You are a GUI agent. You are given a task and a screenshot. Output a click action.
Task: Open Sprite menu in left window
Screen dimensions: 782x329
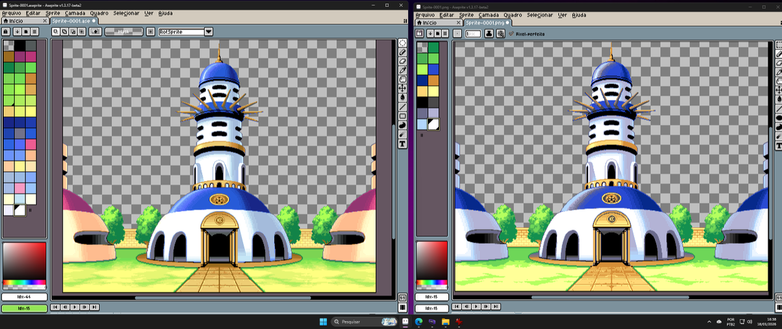click(53, 13)
